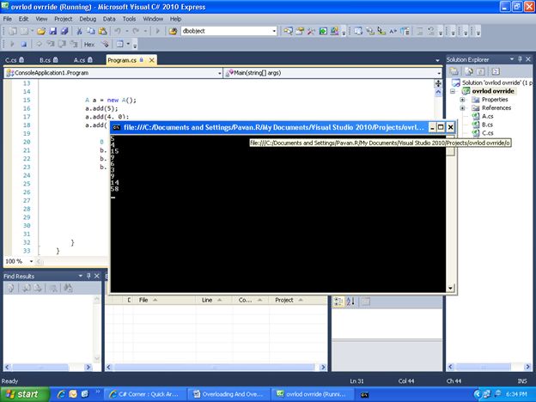Expand the Properties node in Solution Explorer
536x402 pixels.
click(462, 100)
